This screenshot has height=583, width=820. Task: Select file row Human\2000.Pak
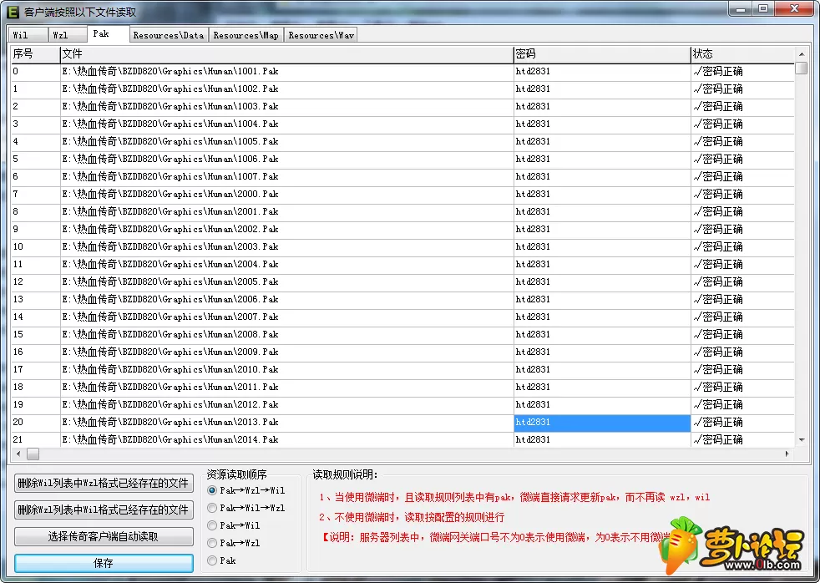click(402, 194)
